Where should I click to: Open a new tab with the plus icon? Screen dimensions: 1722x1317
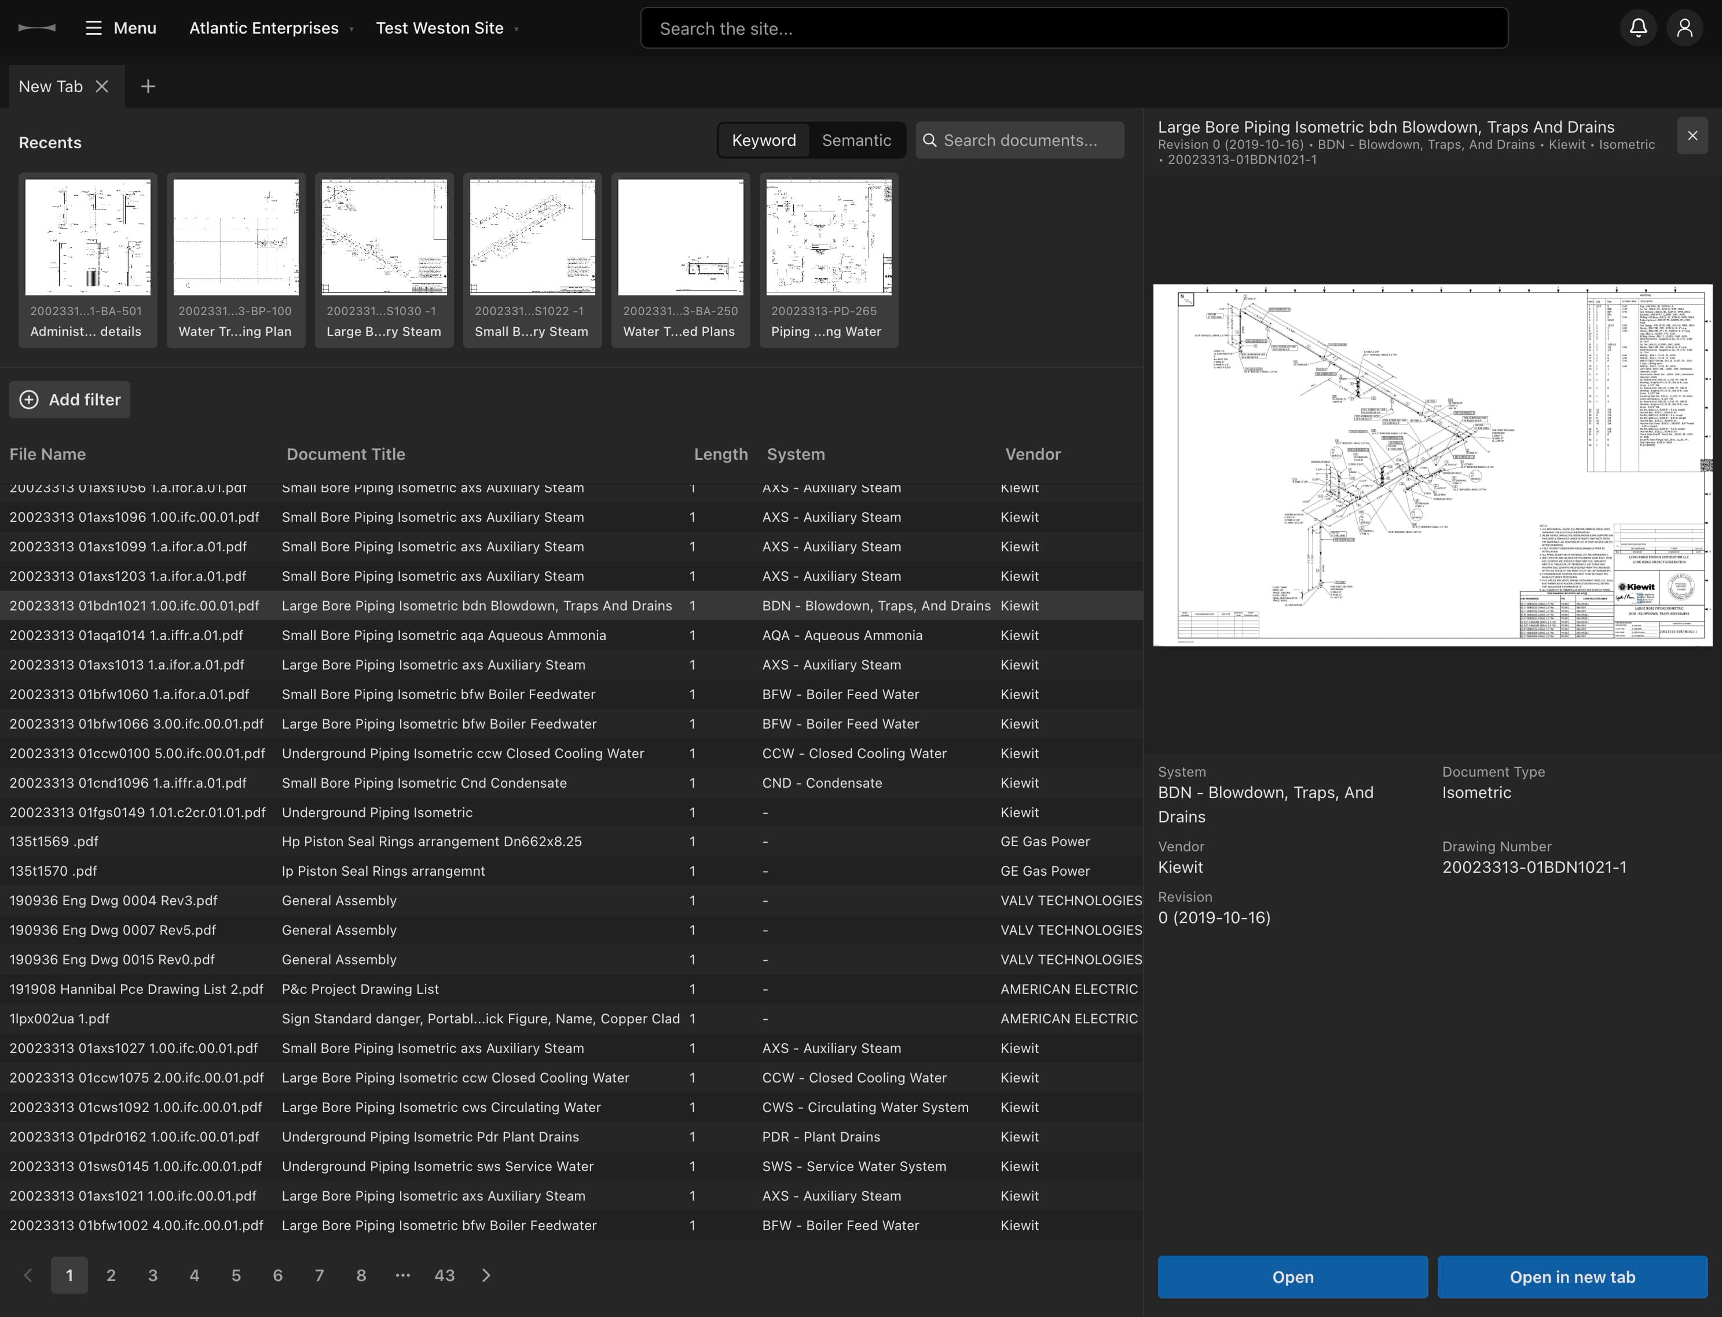click(147, 86)
